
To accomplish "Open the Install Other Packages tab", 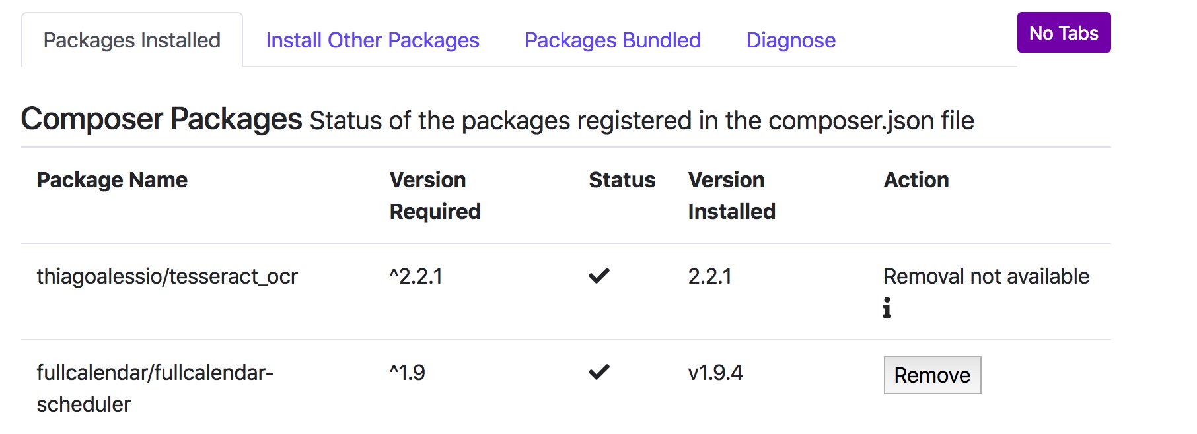I will tap(373, 40).
